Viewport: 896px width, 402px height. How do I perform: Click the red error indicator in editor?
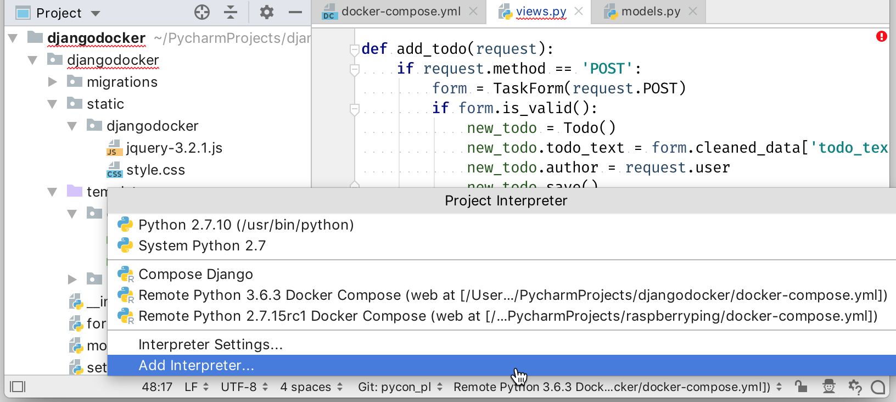[x=882, y=36]
